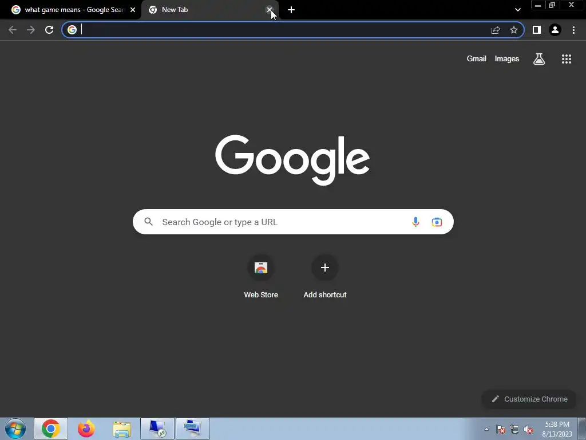Screen dimensions: 586x440
Task: Open Search Labs flask icon
Action: (539, 59)
